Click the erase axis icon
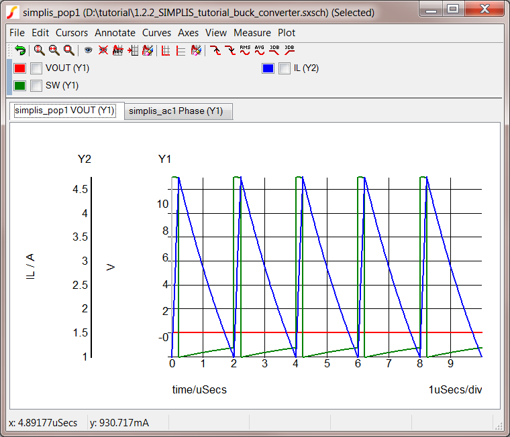This screenshot has height=437, width=510. [196, 50]
